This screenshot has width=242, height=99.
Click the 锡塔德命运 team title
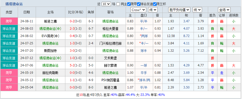pyautogui.click(x=14, y=4)
